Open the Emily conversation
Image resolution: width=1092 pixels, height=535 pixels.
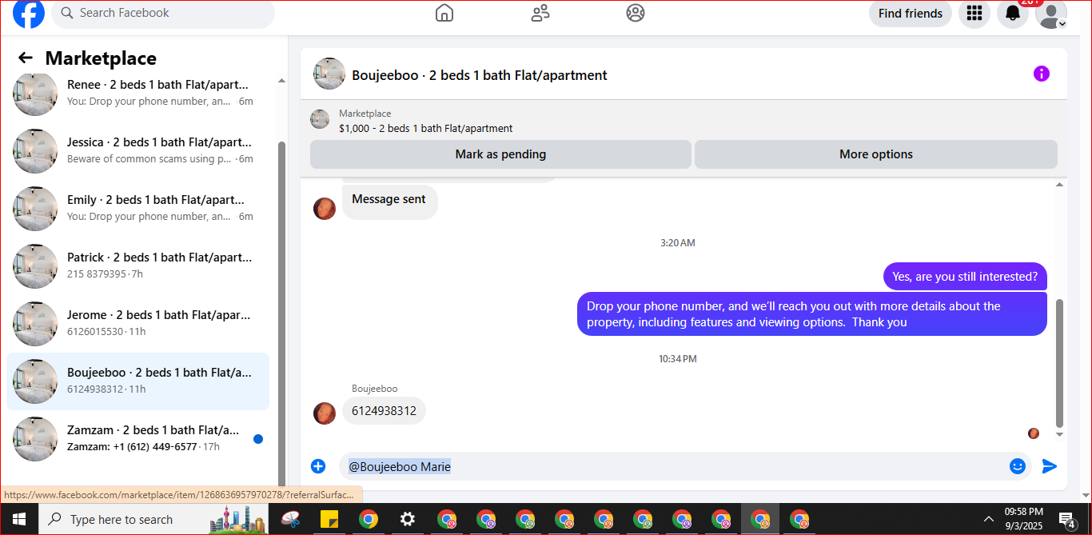(x=137, y=208)
